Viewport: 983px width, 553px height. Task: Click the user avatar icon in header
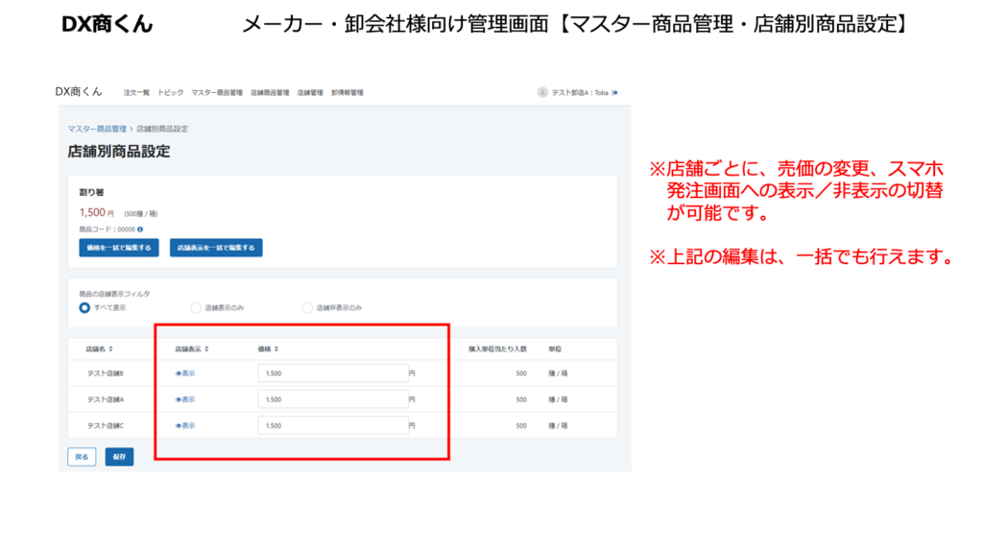[542, 92]
